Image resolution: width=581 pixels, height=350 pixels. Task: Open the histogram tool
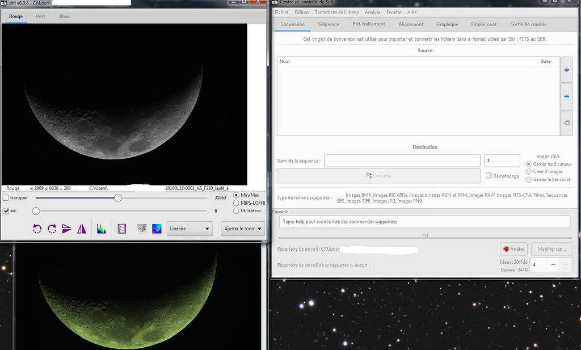[101, 229]
